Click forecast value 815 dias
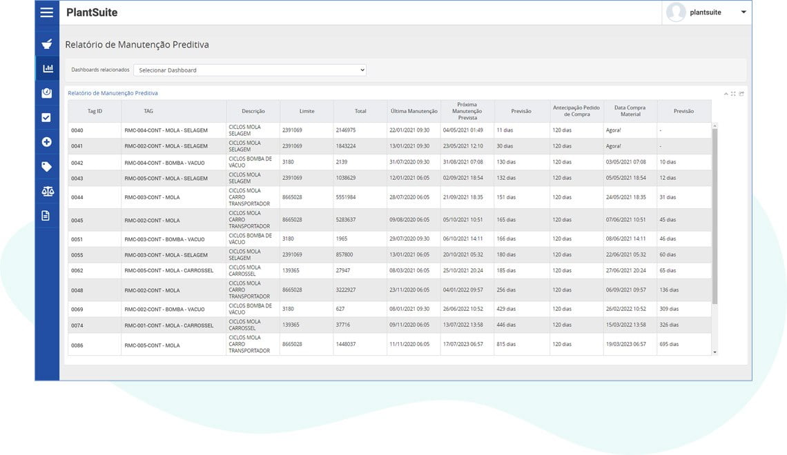The width and height of the screenshot is (787, 455). click(x=507, y=344)
